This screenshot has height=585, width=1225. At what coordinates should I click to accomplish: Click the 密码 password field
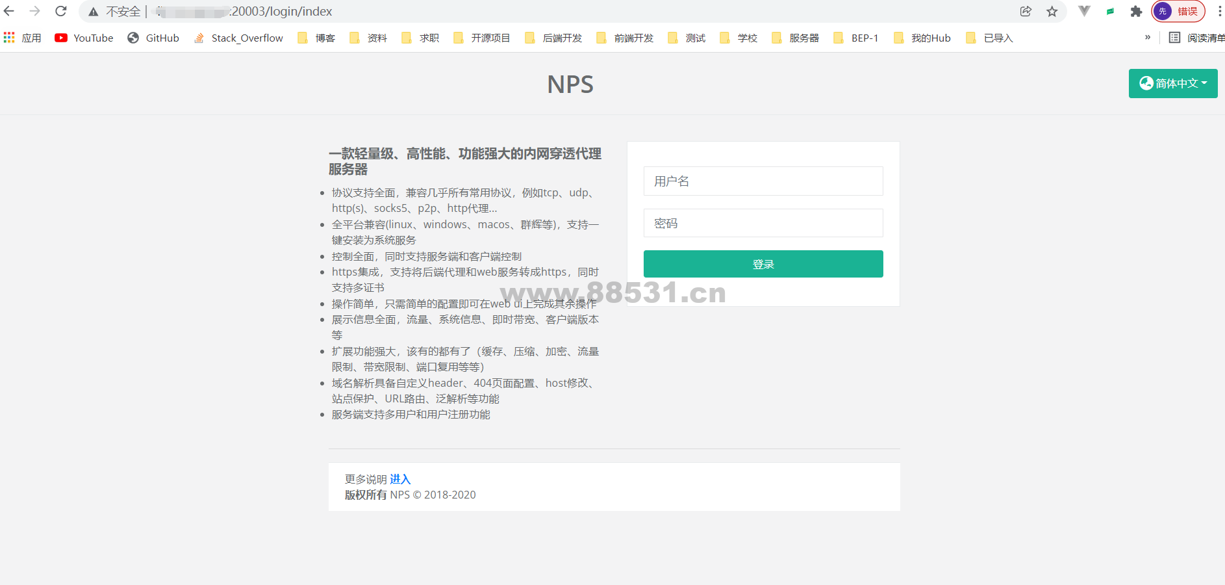[763, 223]
